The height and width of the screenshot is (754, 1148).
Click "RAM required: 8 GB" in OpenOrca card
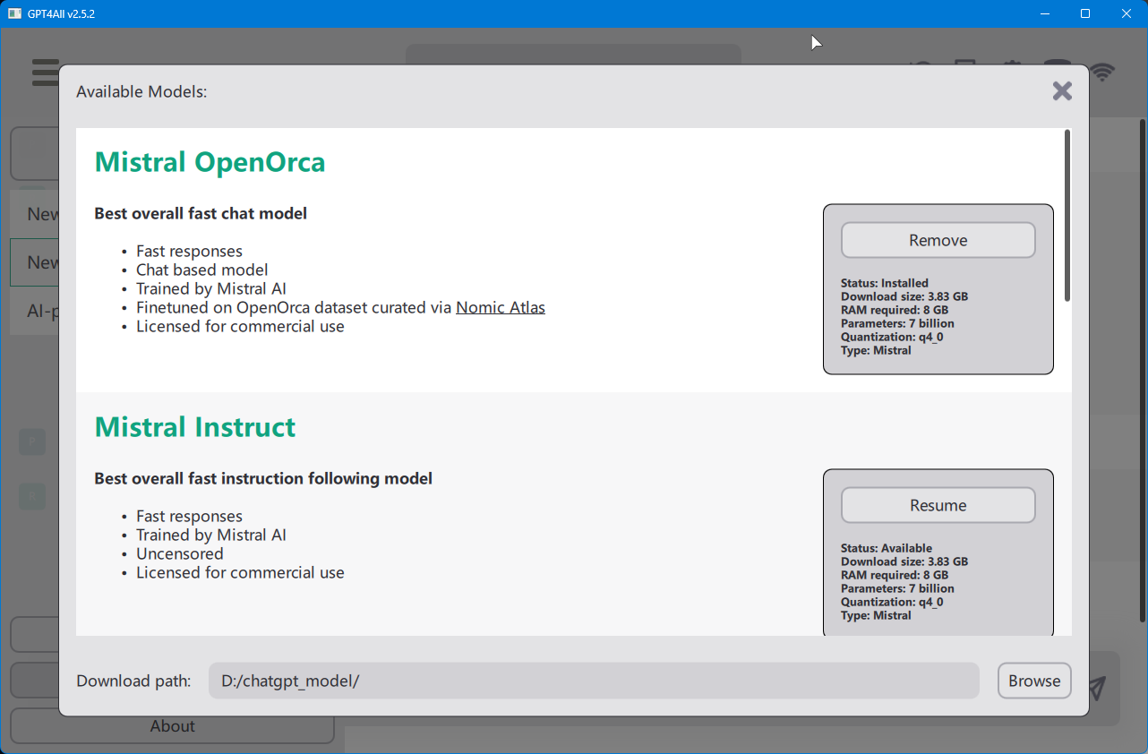(x=895, y=310)
